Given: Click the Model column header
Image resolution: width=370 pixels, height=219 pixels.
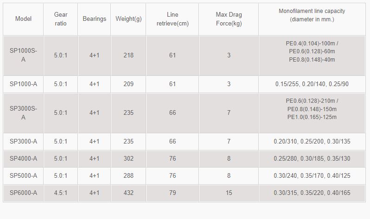Looking at the screenshot, I should 23,19.
